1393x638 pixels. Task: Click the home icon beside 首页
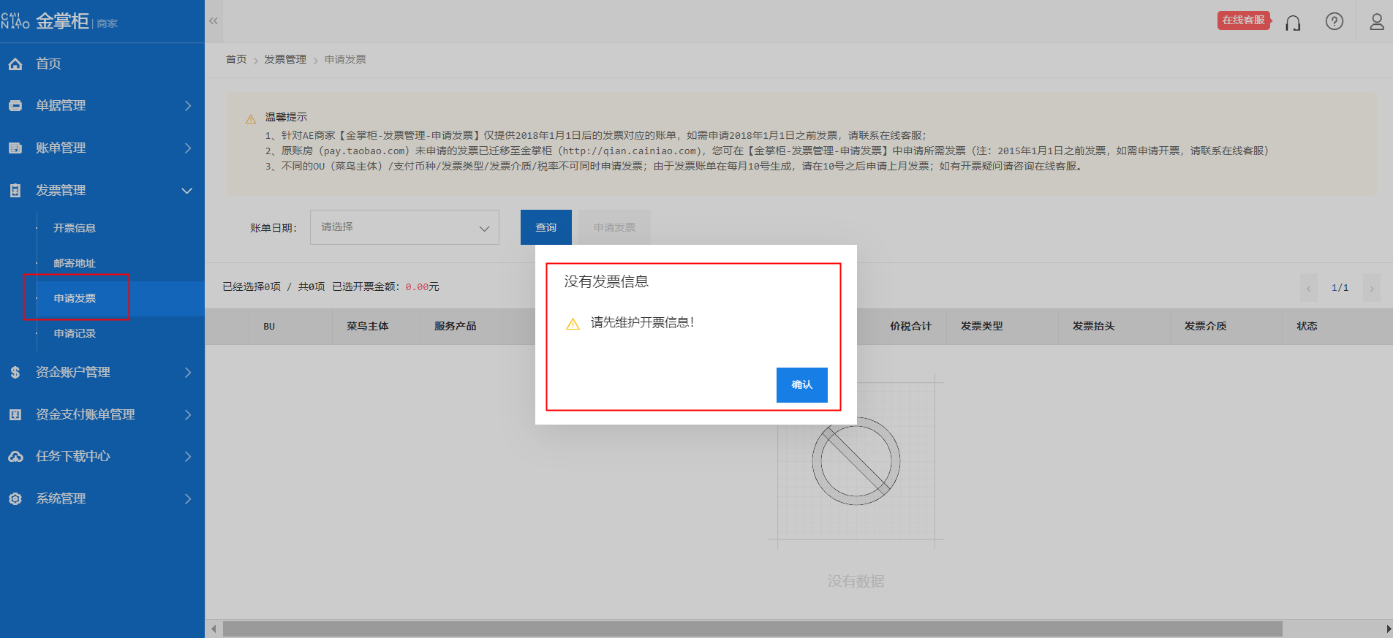coord(15,64)
